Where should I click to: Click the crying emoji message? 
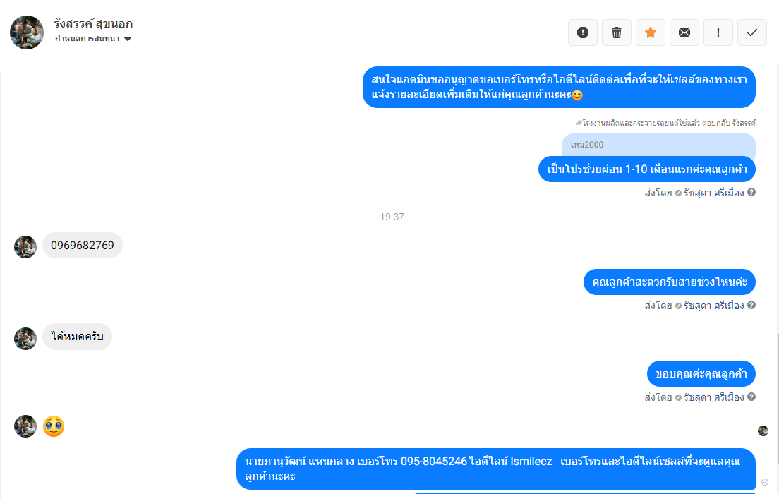pos(54,426)
